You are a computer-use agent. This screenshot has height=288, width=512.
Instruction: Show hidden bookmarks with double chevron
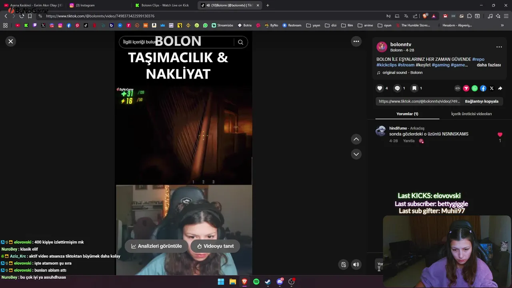coord(502,25)
